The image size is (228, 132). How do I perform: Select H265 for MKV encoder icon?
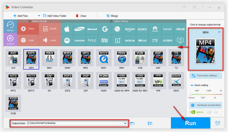tap(140, 80)
